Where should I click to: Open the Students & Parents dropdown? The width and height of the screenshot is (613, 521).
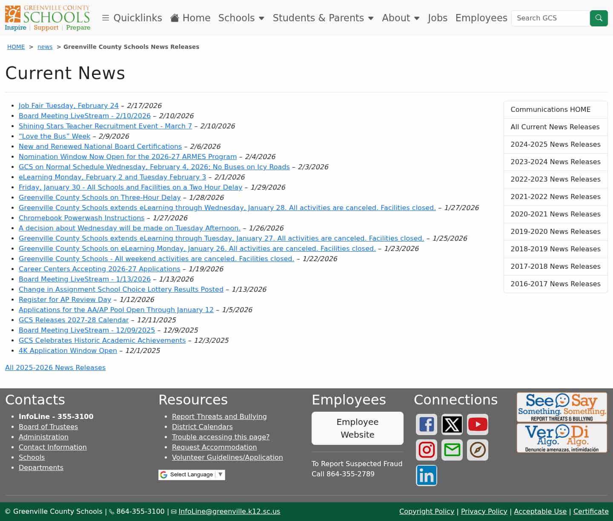point(323,18)
